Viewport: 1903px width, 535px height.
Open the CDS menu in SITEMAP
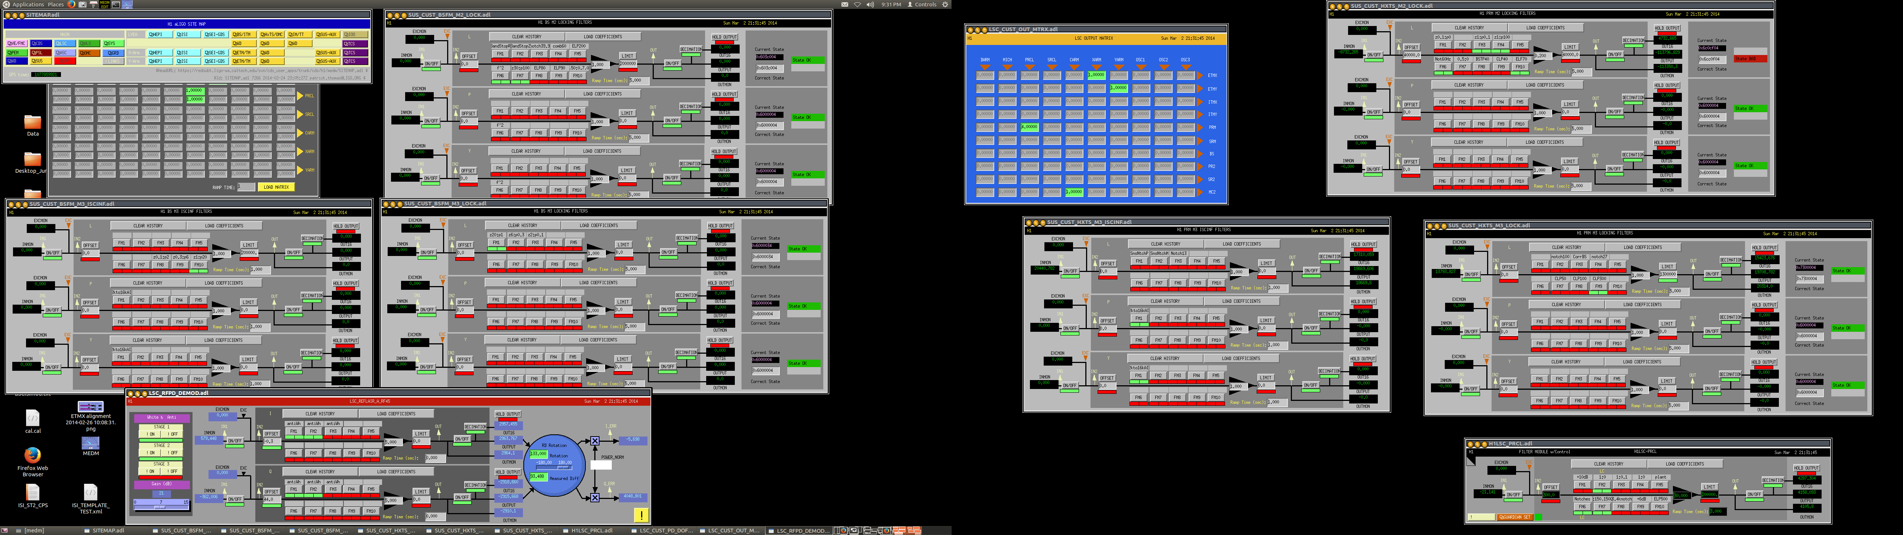click(x=41, y=43)
